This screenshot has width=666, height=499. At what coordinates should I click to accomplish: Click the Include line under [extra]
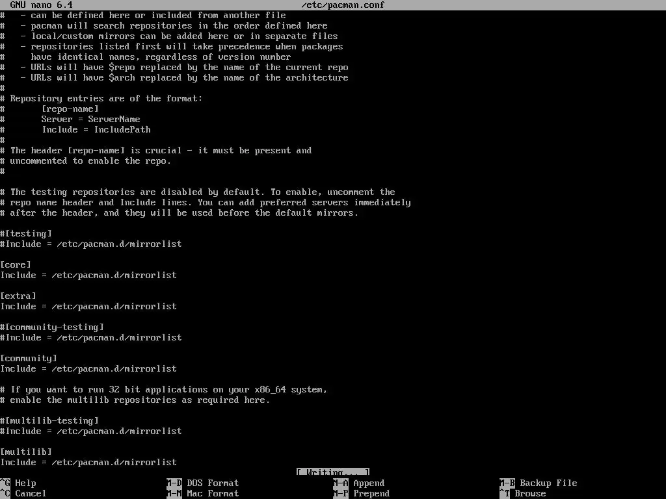pos(88,307)
